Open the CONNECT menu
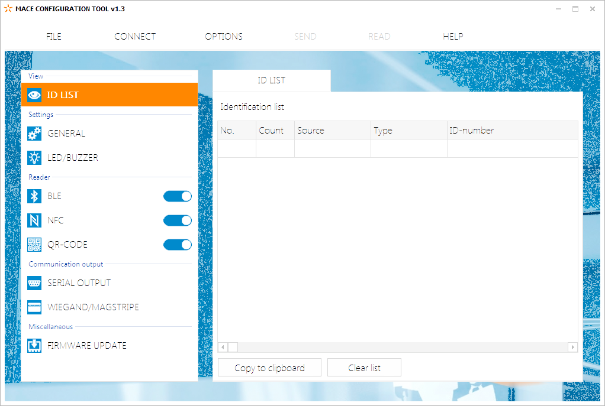 [135, 36]
